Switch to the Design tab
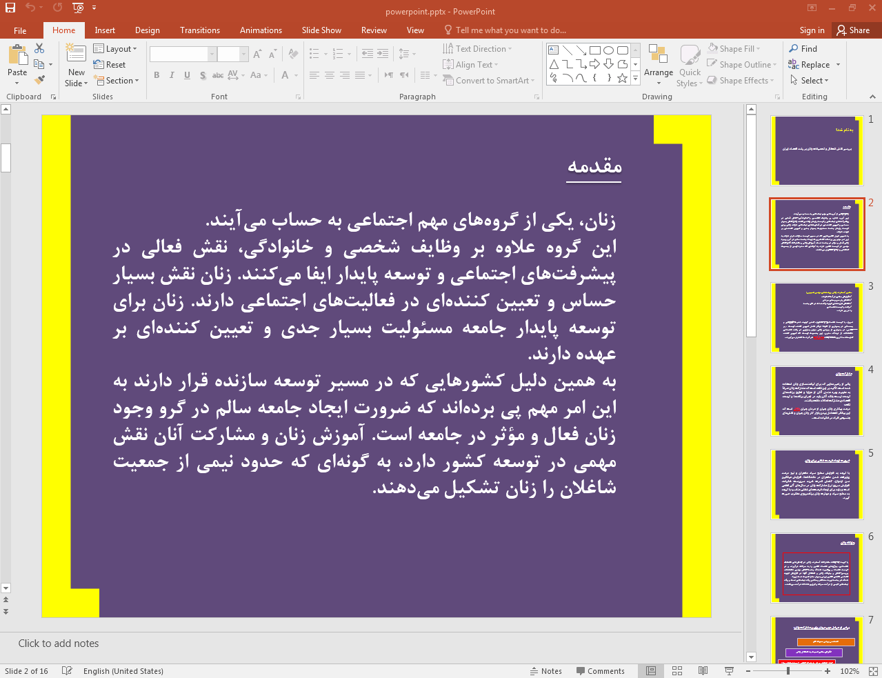Viewport: 882px width, 678px height. click(147, 30)
